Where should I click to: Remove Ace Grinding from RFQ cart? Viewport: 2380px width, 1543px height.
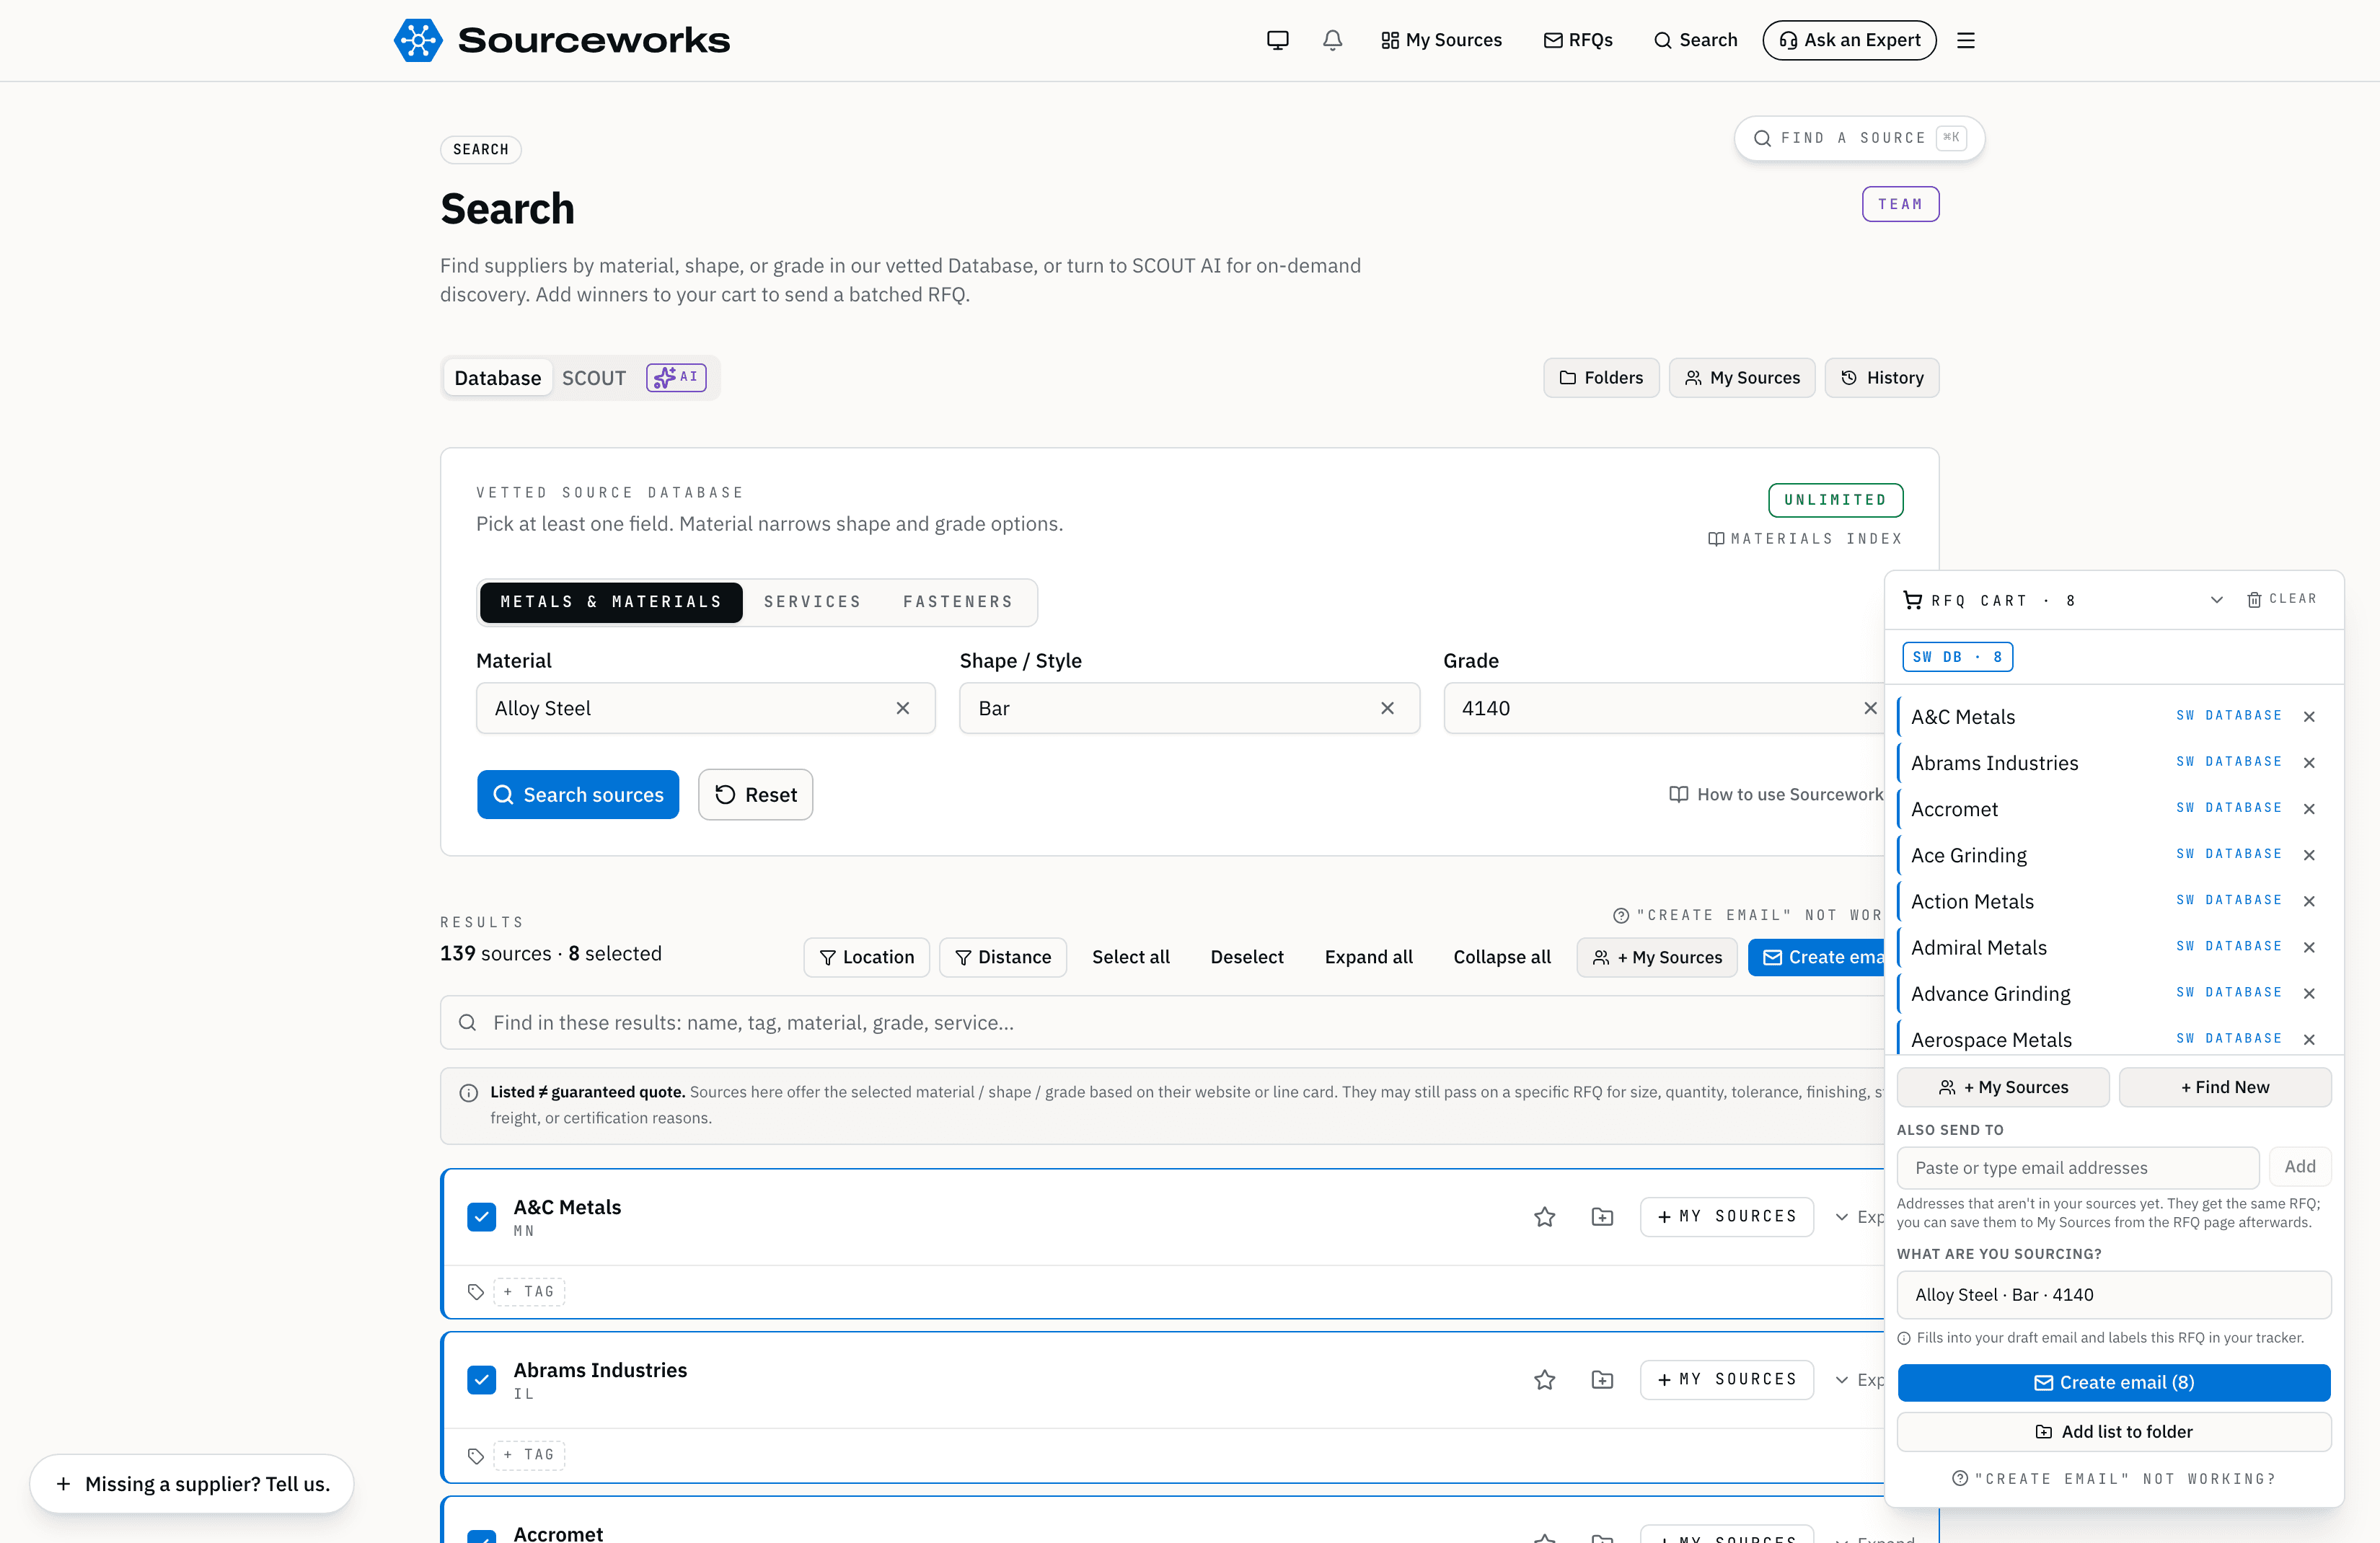click(x=2308, y=855)
